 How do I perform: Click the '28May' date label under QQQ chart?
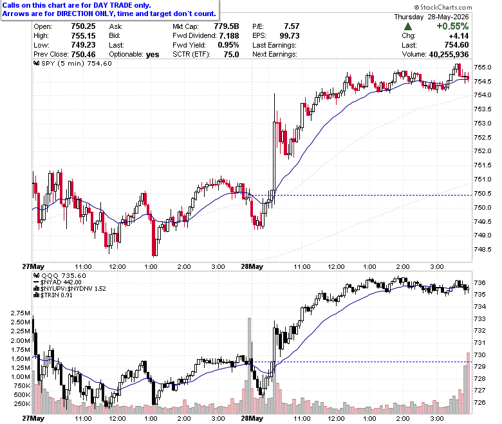pyautogui.click(x=252, y=418)
